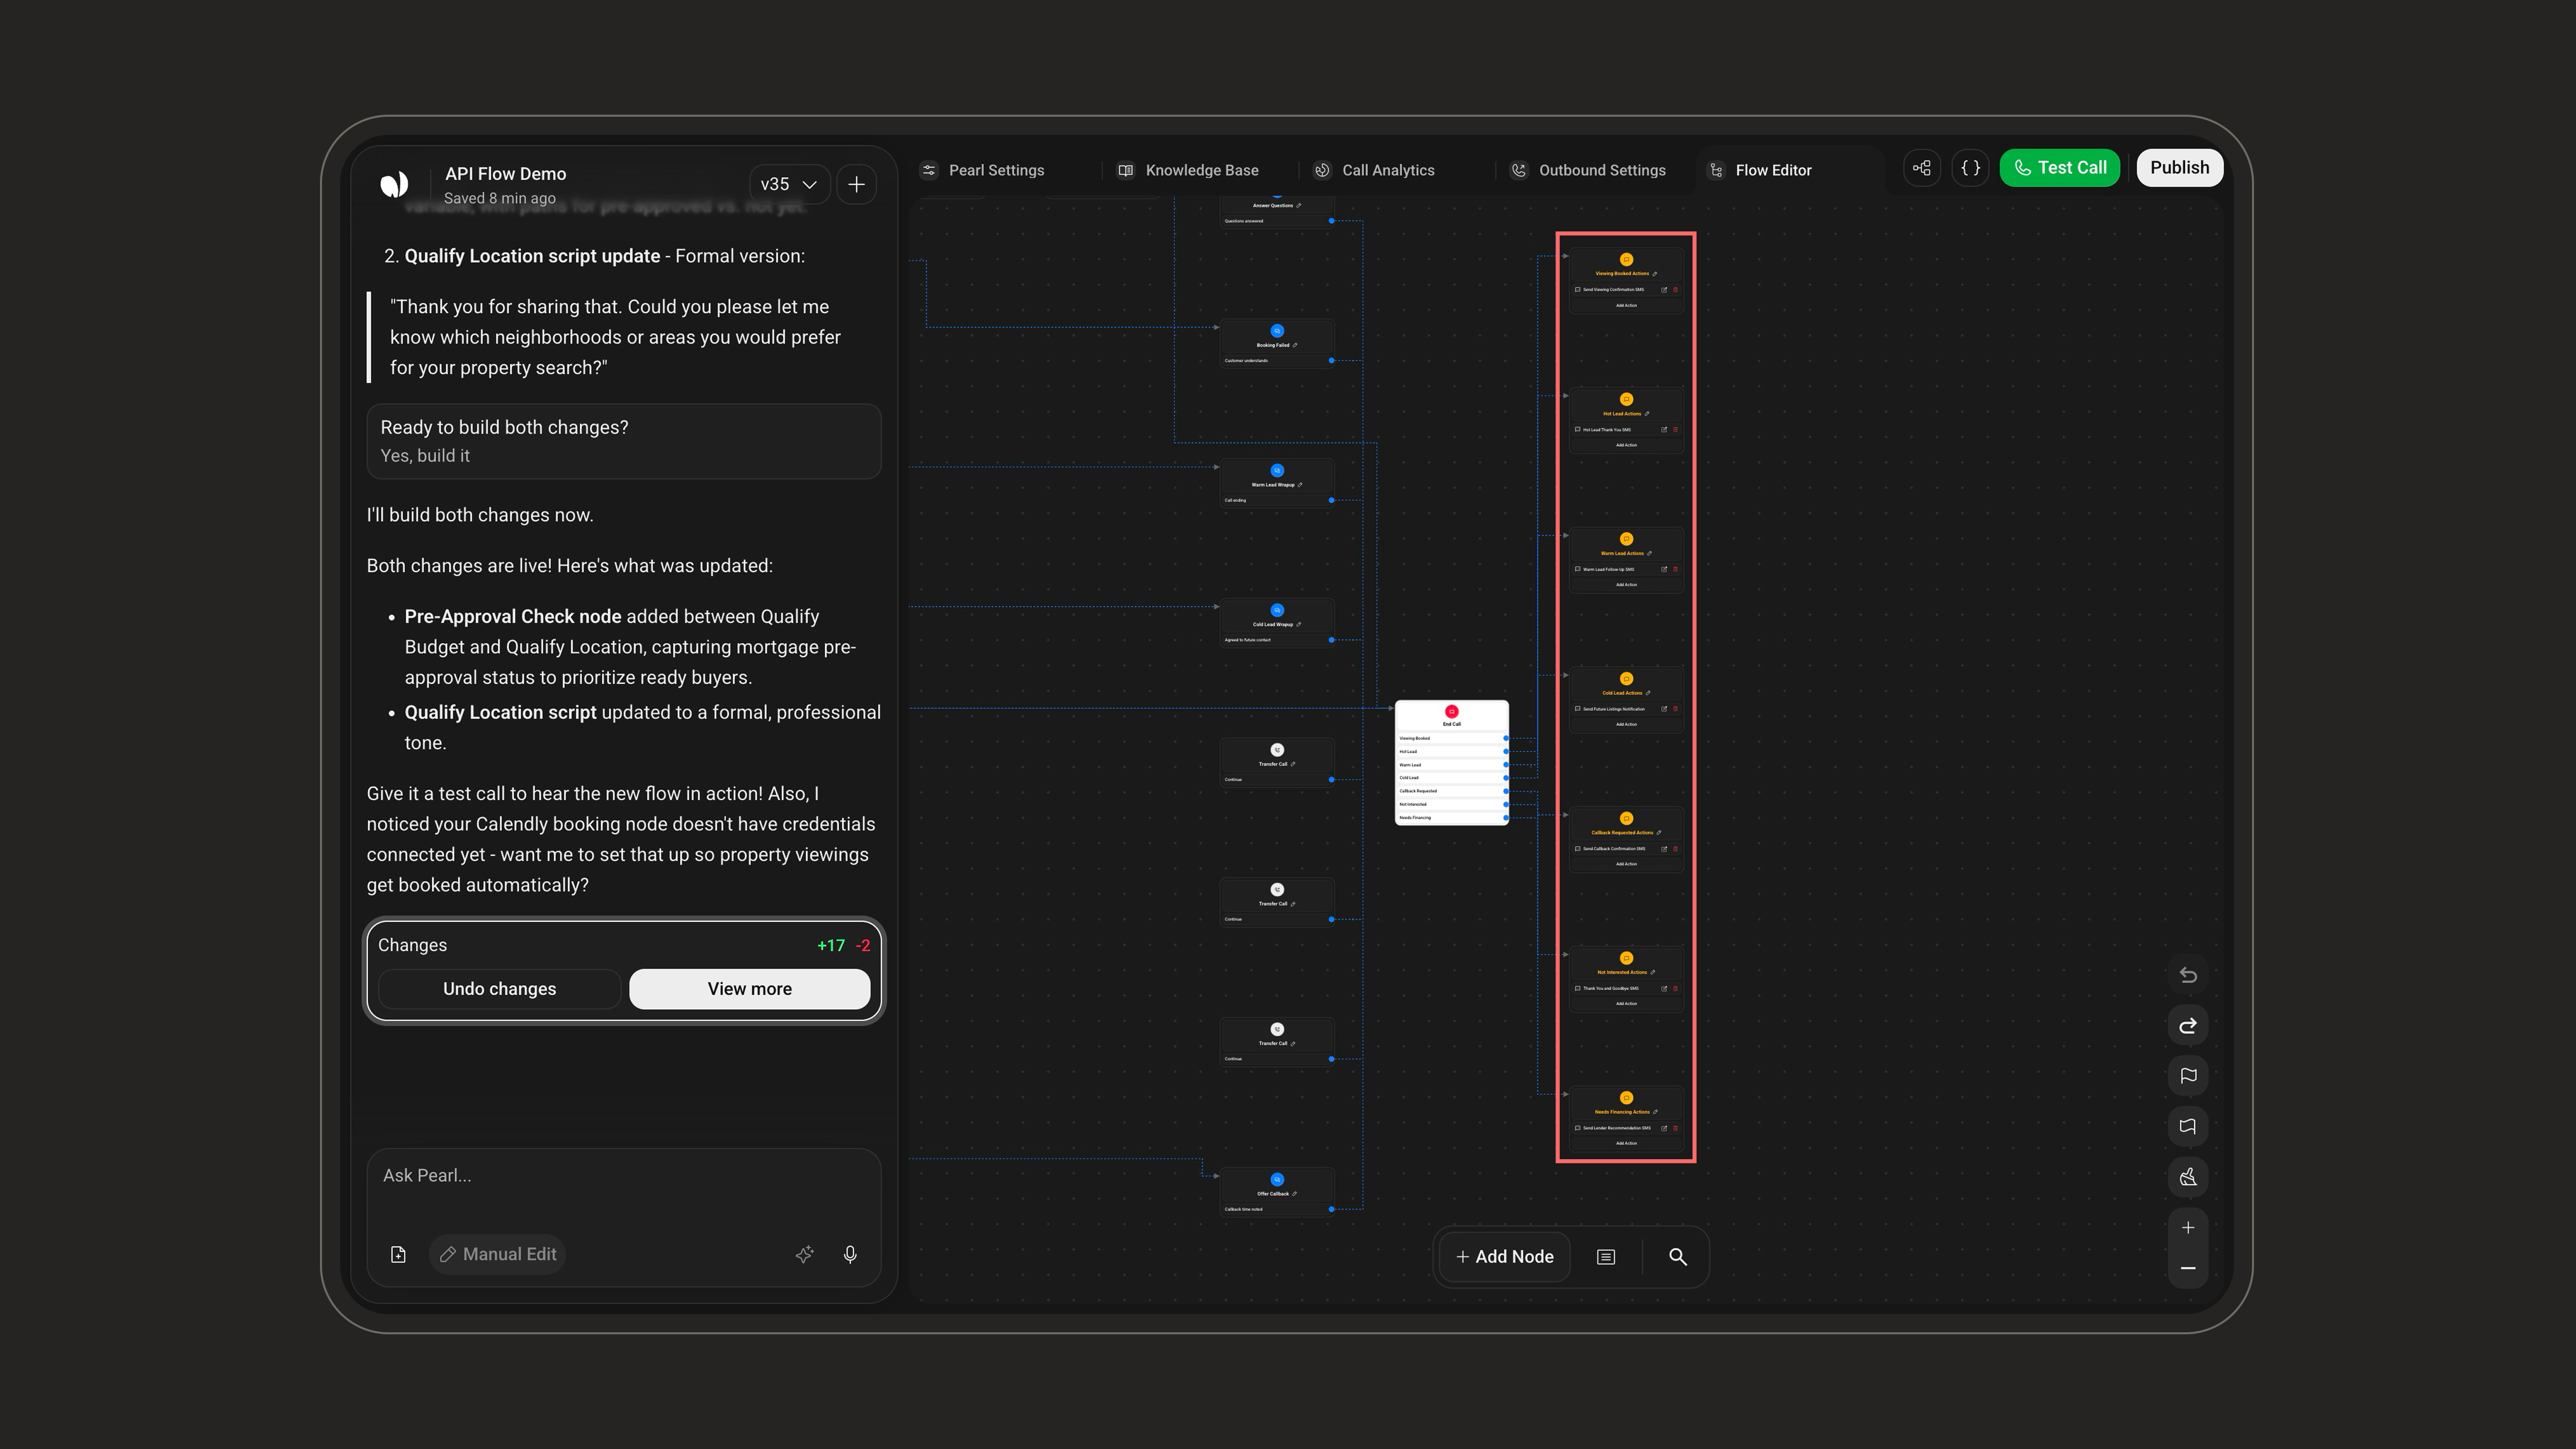
Task: Click Callback Requested output on End Call
Action: (x=1452, y=791)
